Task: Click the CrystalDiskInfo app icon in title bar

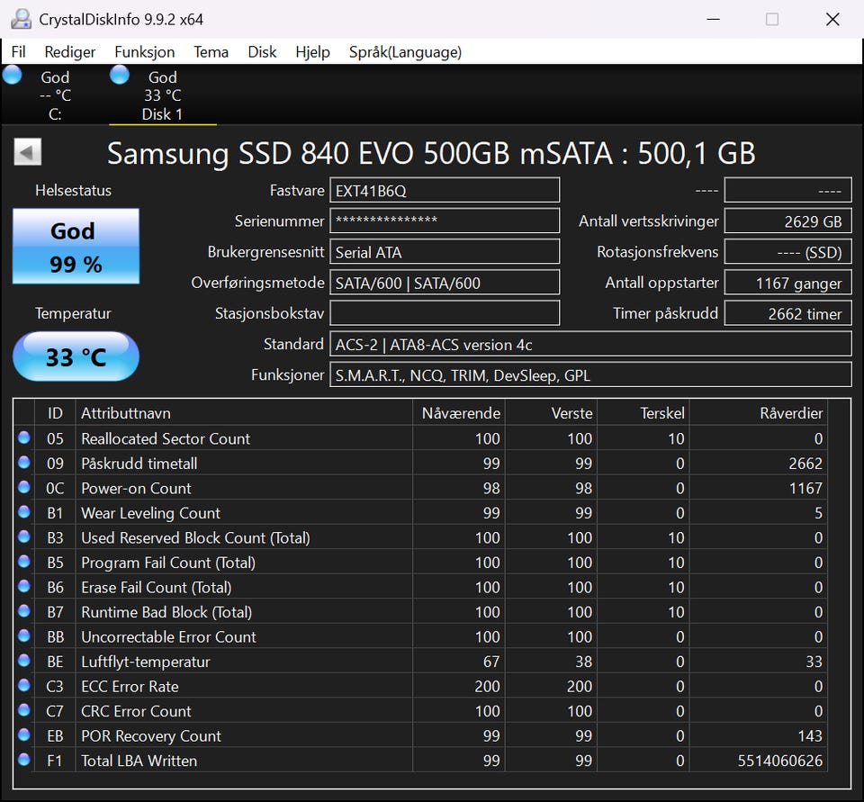Action: point(21,19)
